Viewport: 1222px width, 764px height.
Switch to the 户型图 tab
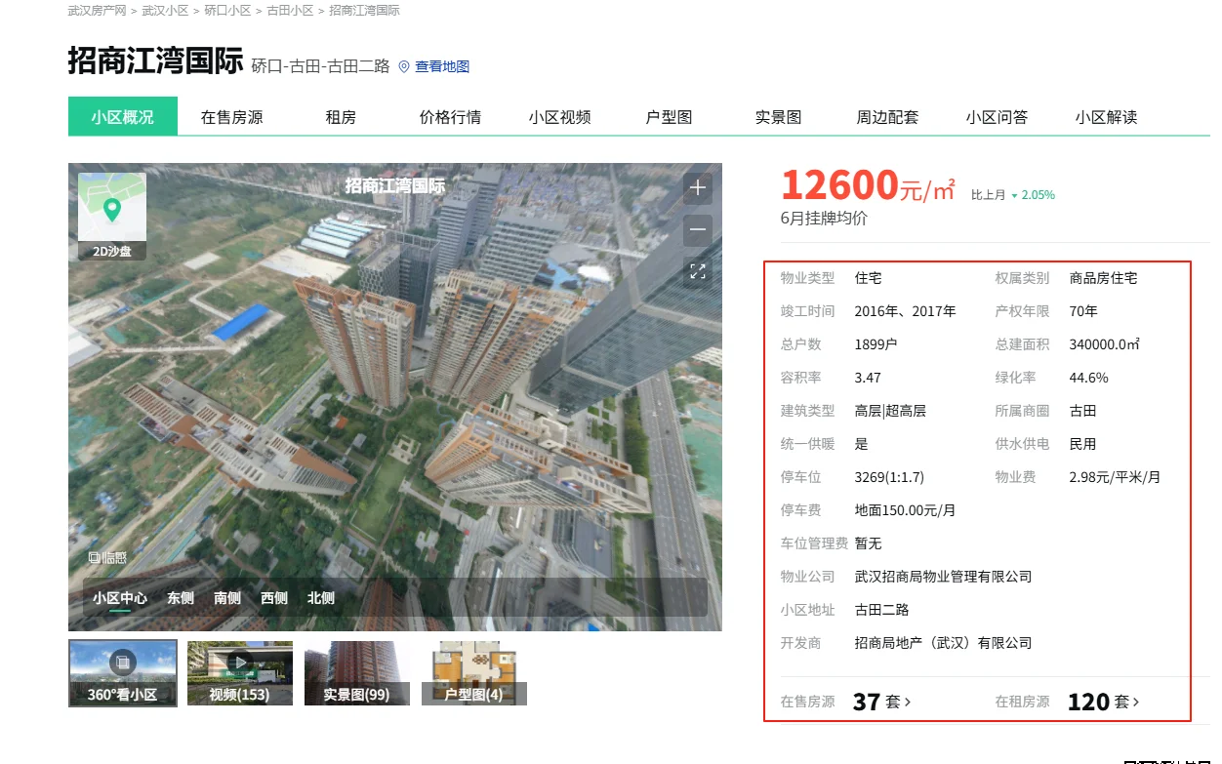670,117
